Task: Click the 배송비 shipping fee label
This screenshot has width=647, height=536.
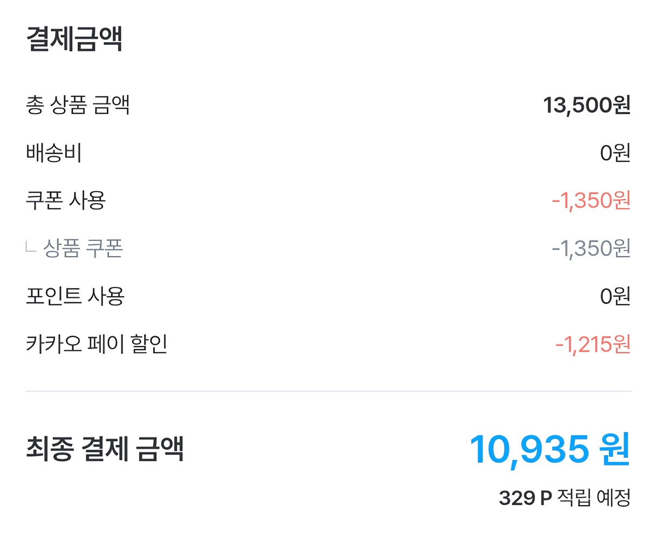Action: point(53,152)
